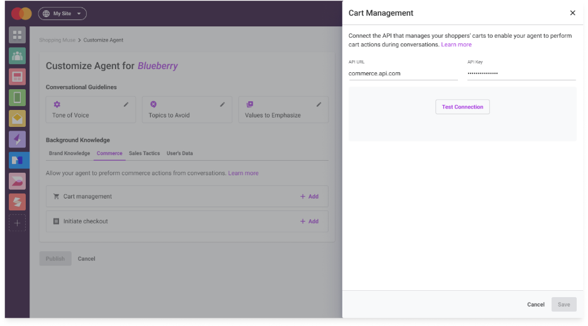
Task: Edit Topics to Avoid with pencil icon
Action: (x=222, y=105)
